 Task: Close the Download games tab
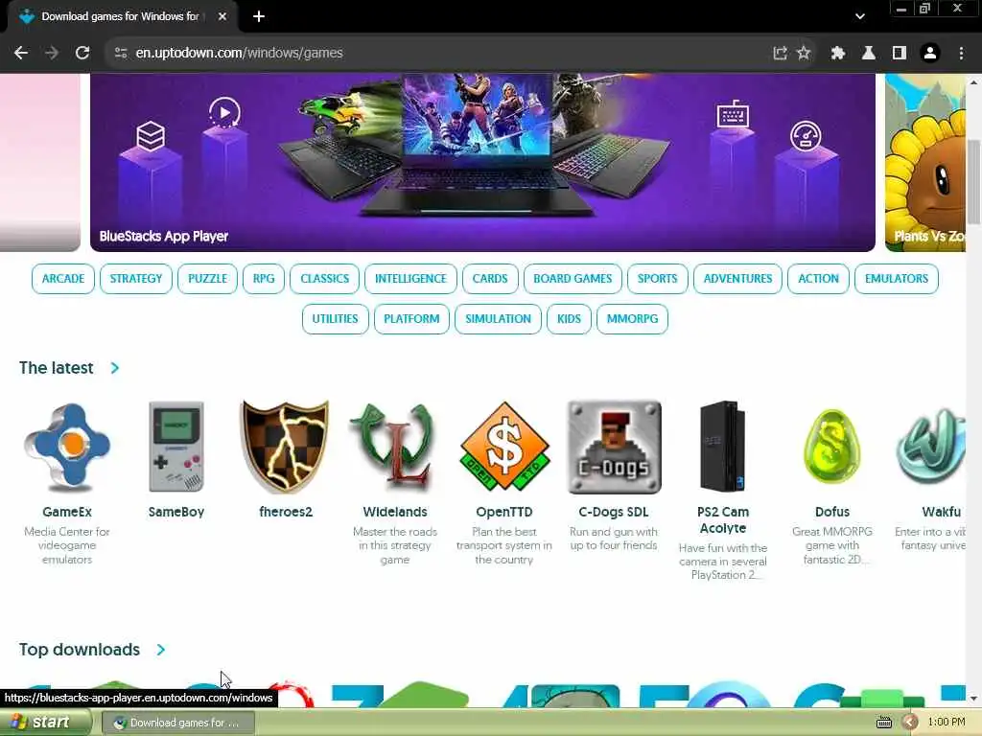click(222, 16)
